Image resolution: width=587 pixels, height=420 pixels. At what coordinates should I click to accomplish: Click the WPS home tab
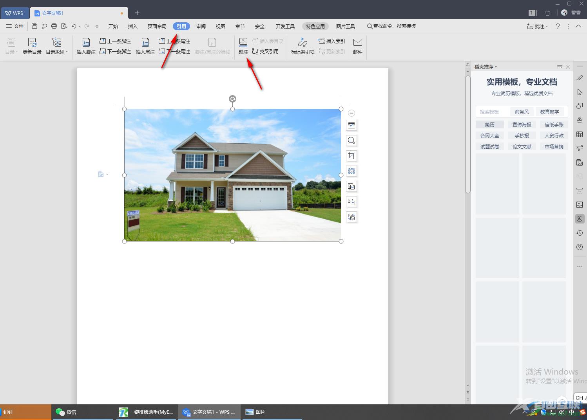point(14,13)
